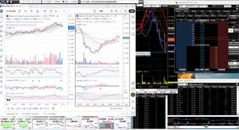Open the layout templates grid icon
The image size is (239, 130).
tap(45, 11)
